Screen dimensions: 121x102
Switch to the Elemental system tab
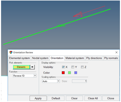coord(20,58)
